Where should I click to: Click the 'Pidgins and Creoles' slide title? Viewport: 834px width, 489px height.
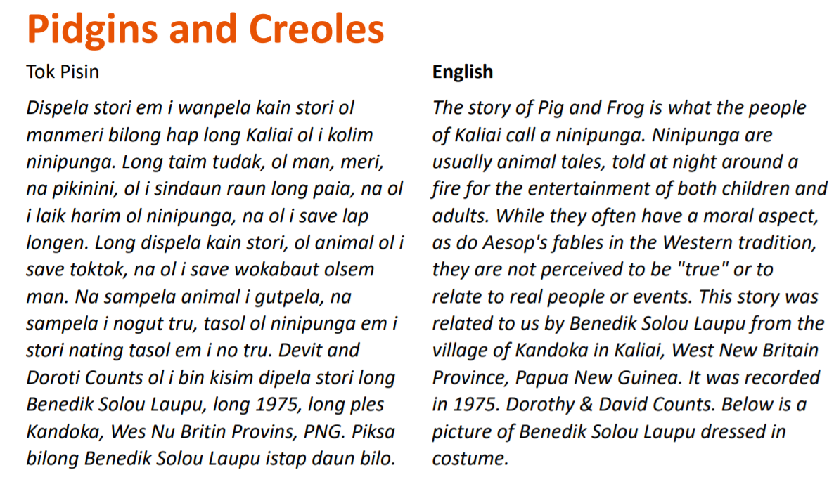tap(205, 29)
